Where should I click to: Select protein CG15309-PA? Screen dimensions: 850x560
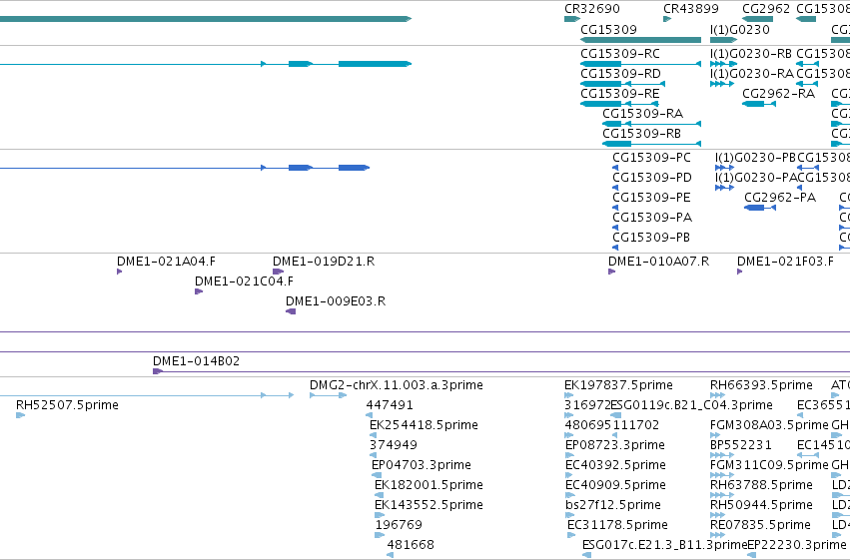point(652,218)
